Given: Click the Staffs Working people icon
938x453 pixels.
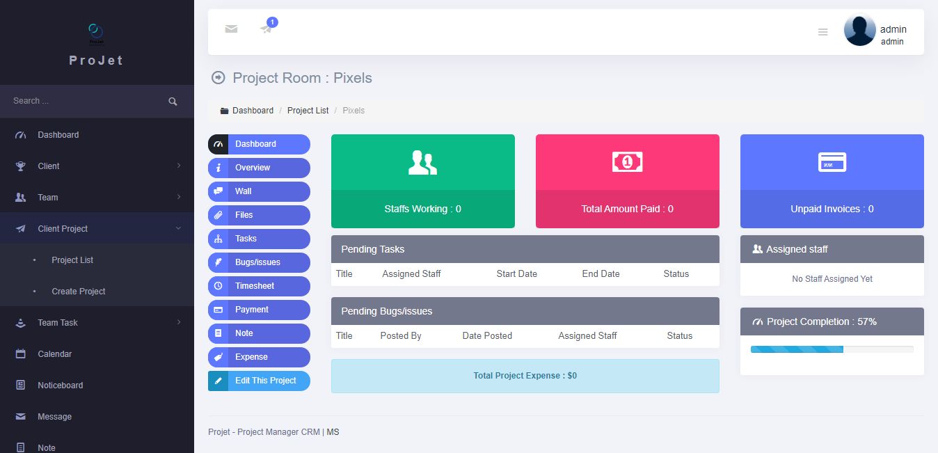Looking at the screenshot, I should pos(422,162).
